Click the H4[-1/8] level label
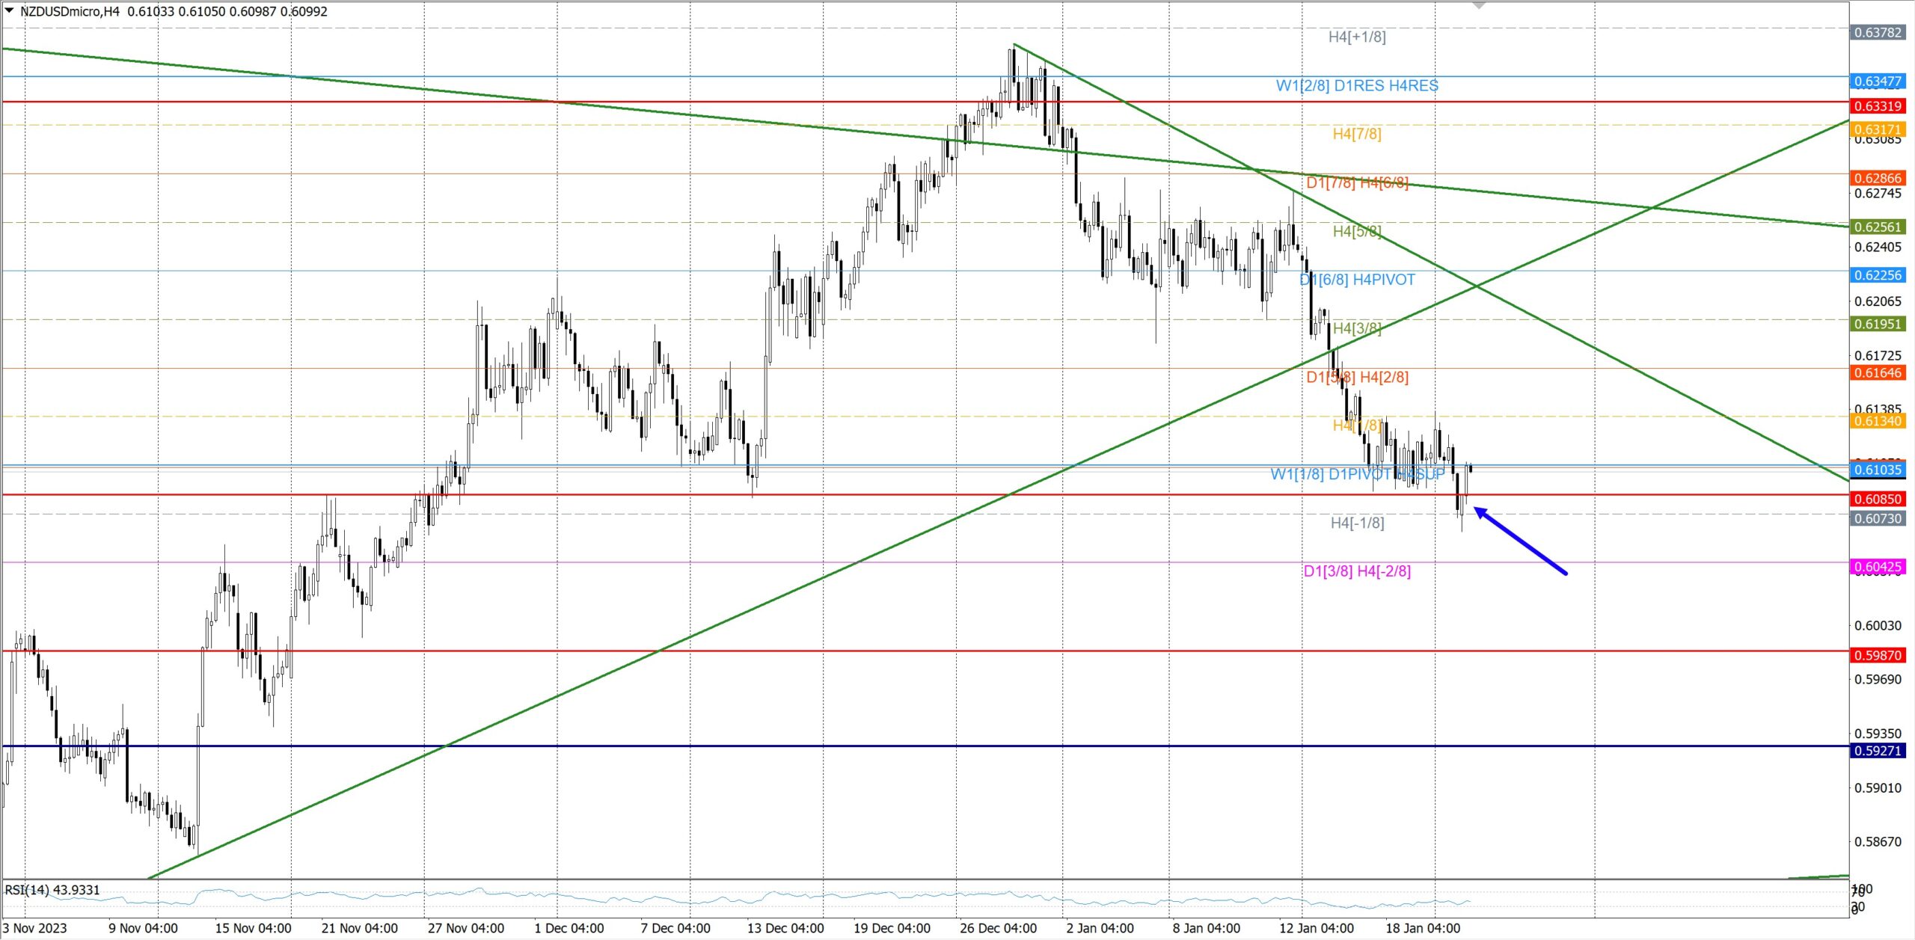This screenshot has height=940, width=1915. (1356, 523)
